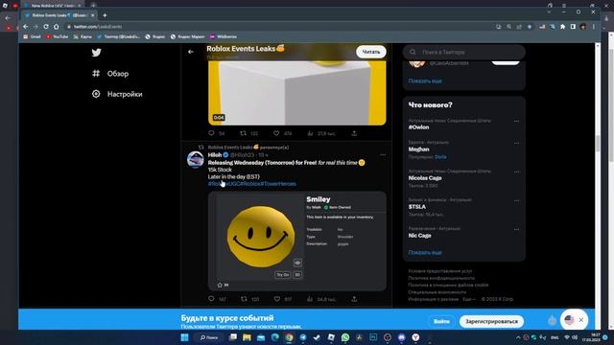Open WhatsApp from taskbar
This screenshot has height=345, width=614.
click(x=345, y=337)
